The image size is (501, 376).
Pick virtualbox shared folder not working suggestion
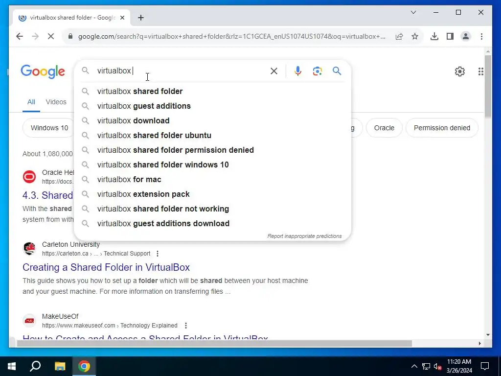click(x=212, y=209)
